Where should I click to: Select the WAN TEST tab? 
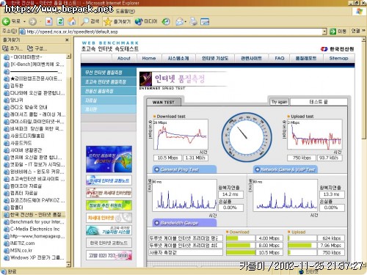click(164, 102)
